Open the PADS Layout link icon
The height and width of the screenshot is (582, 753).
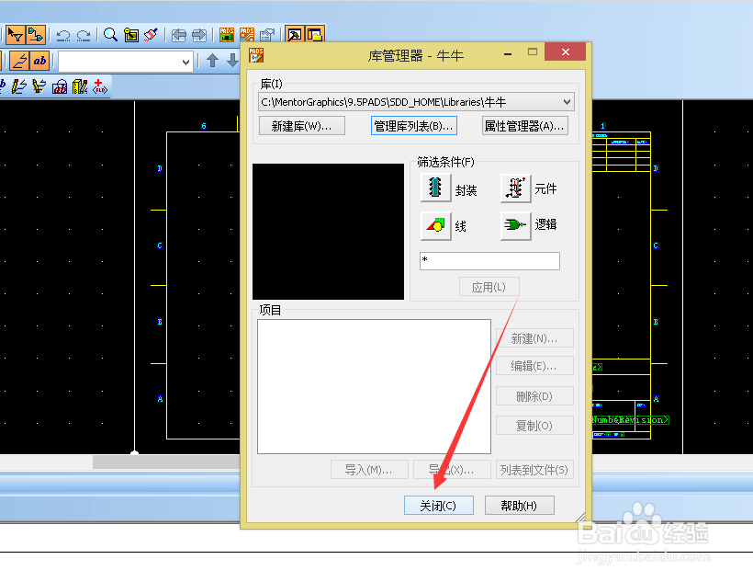[226, 35]
